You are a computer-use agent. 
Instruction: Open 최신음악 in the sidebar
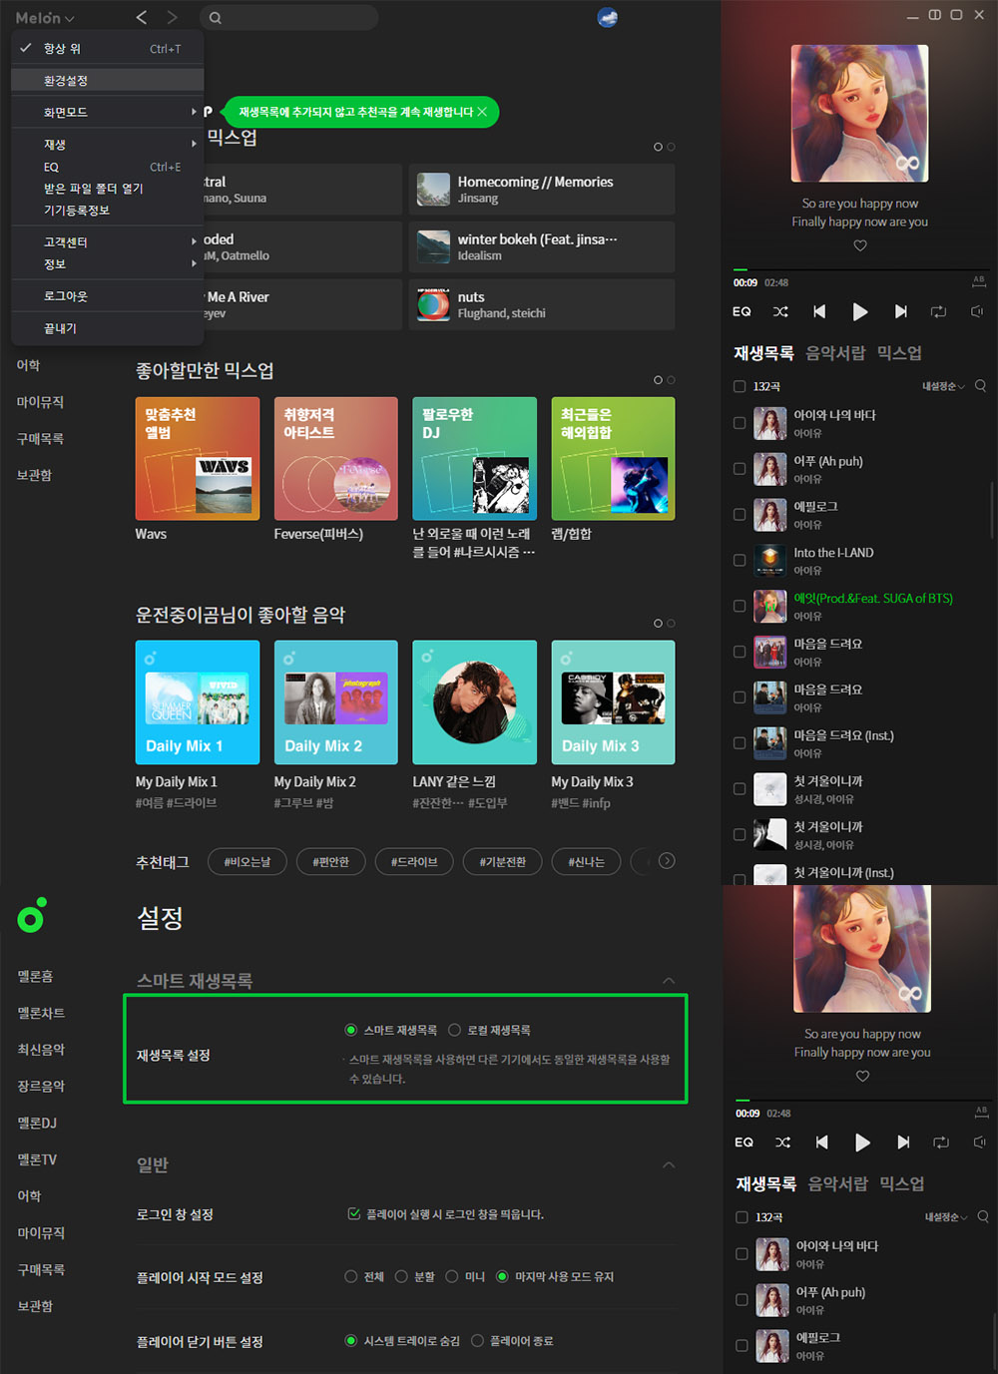click(x=41, y=1050)
